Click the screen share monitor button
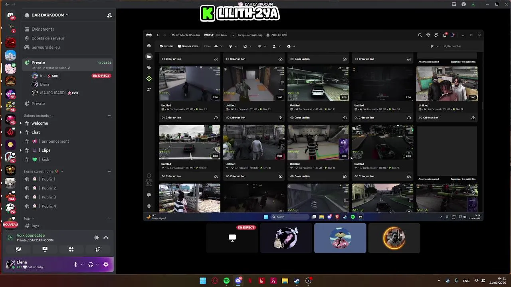 [45, 249]
